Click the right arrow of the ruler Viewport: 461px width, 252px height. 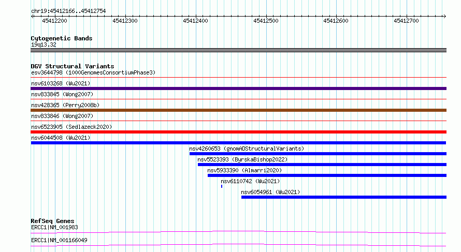point(444,16)
